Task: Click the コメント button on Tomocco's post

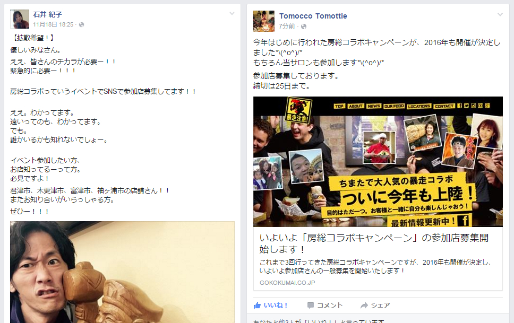Action: coord(325,305)
